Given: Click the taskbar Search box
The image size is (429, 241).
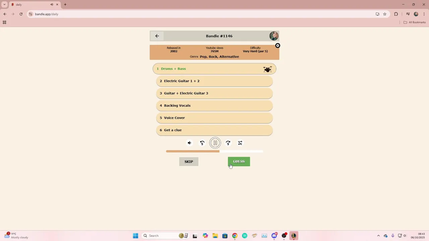Looking at the screenshot, I should click(x=165, y=236).
